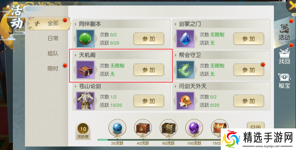Switch to the 限时 tab

(53, 68)
